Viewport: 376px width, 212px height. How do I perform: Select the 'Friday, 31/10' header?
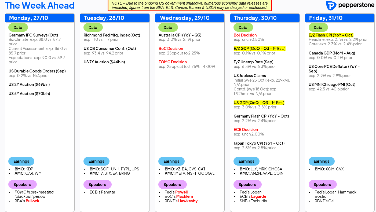pos(340,18)
